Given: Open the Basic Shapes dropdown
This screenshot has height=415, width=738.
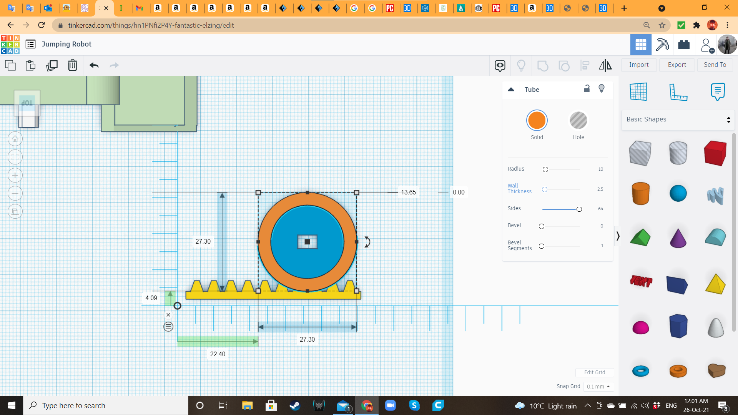Looking at the screenshot, I should click(x=678, y=120).
